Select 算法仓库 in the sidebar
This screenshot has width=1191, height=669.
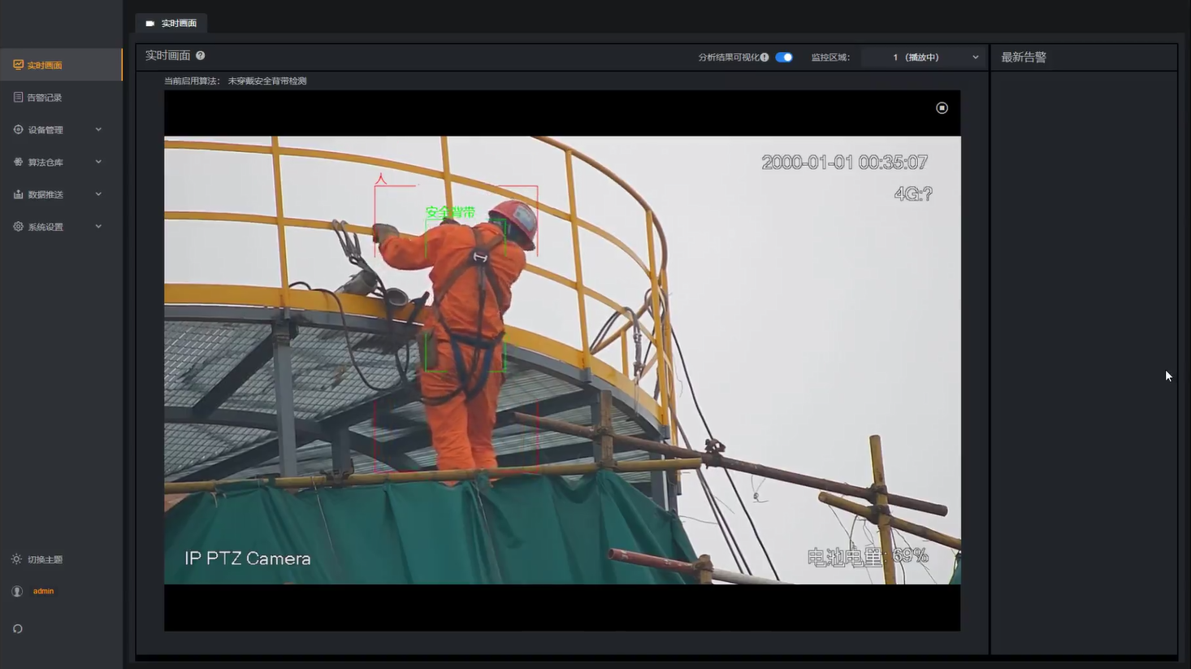[x=61, y=162]
